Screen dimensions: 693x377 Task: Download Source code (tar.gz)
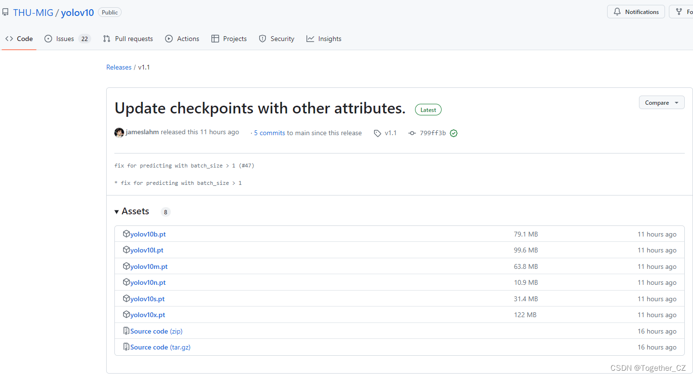pyautogui.click(x=160, y=347)
